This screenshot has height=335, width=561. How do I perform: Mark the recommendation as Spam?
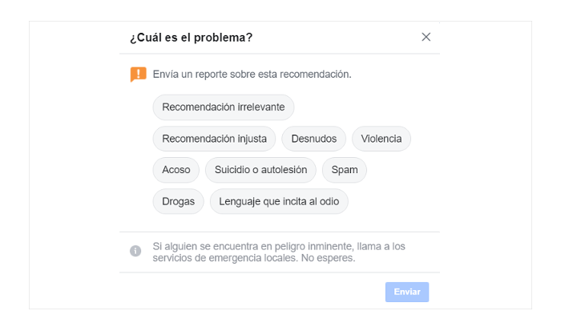(x=345, y=170)
